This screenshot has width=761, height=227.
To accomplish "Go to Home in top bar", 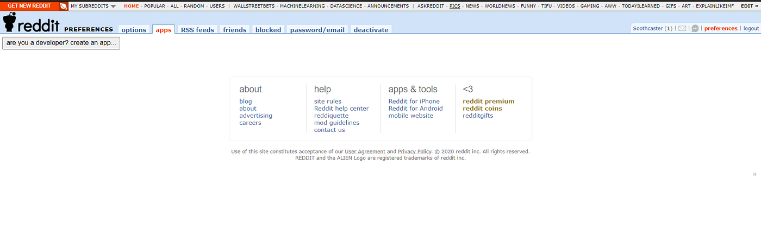I will [131, 6].
